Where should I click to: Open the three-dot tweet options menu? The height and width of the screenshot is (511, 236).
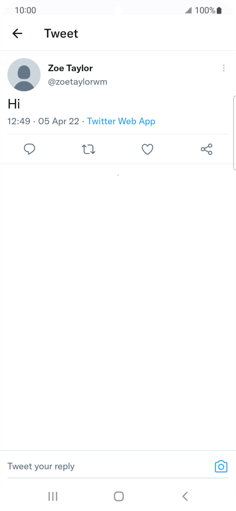224,68
